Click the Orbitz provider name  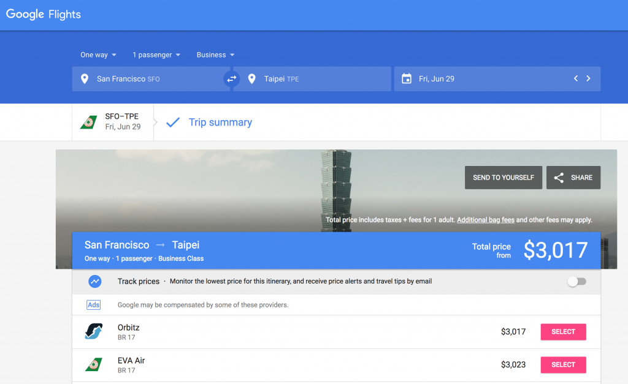pyautogui.click(x=129, y=328)
